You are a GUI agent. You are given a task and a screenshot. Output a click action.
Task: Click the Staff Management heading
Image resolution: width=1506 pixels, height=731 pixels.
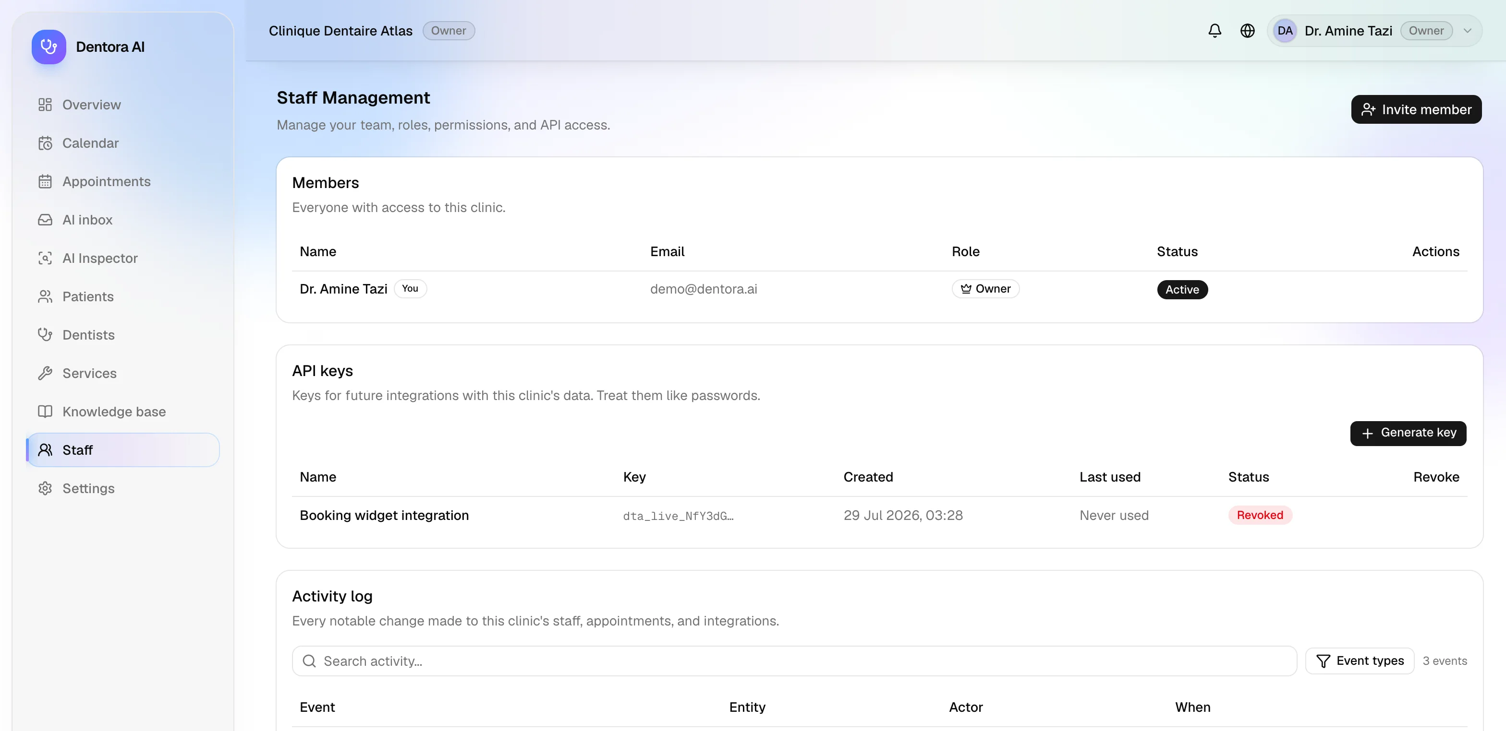click(x=353, y=97)
